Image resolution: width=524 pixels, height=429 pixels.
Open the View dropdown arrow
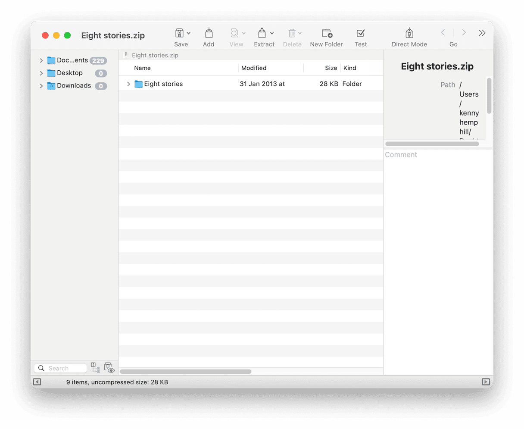coord(244,33)
